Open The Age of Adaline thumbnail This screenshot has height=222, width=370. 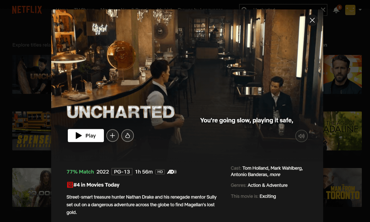342,131
